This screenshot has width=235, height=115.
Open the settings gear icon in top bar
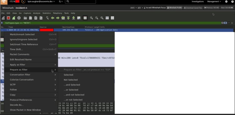(x=226, y=2)
